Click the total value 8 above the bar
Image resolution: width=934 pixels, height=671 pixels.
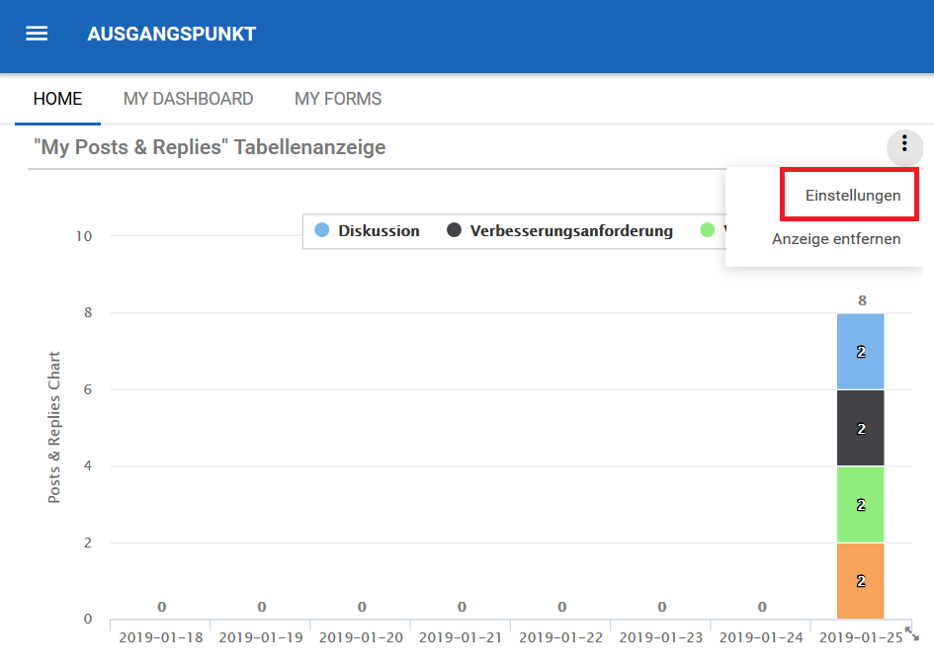(x=862, y=300)
